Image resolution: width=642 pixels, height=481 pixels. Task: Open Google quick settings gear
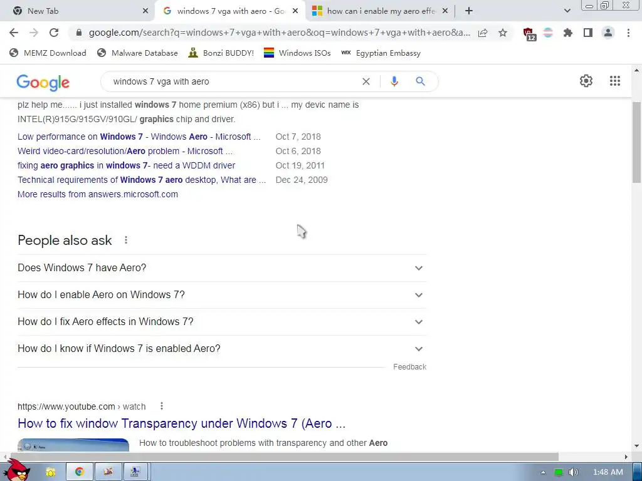coord(586,81)
